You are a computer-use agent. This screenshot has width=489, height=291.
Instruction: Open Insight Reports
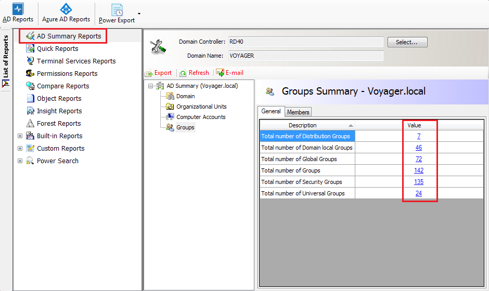(x=59, y=111)
